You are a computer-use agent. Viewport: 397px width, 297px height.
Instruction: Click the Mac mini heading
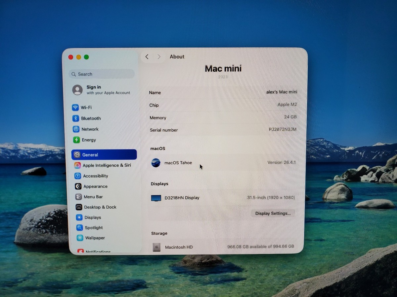point(223,69)
